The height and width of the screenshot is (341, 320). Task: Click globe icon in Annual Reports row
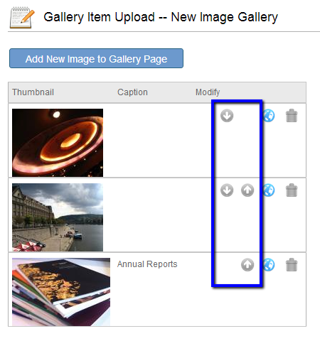[269, 264]
